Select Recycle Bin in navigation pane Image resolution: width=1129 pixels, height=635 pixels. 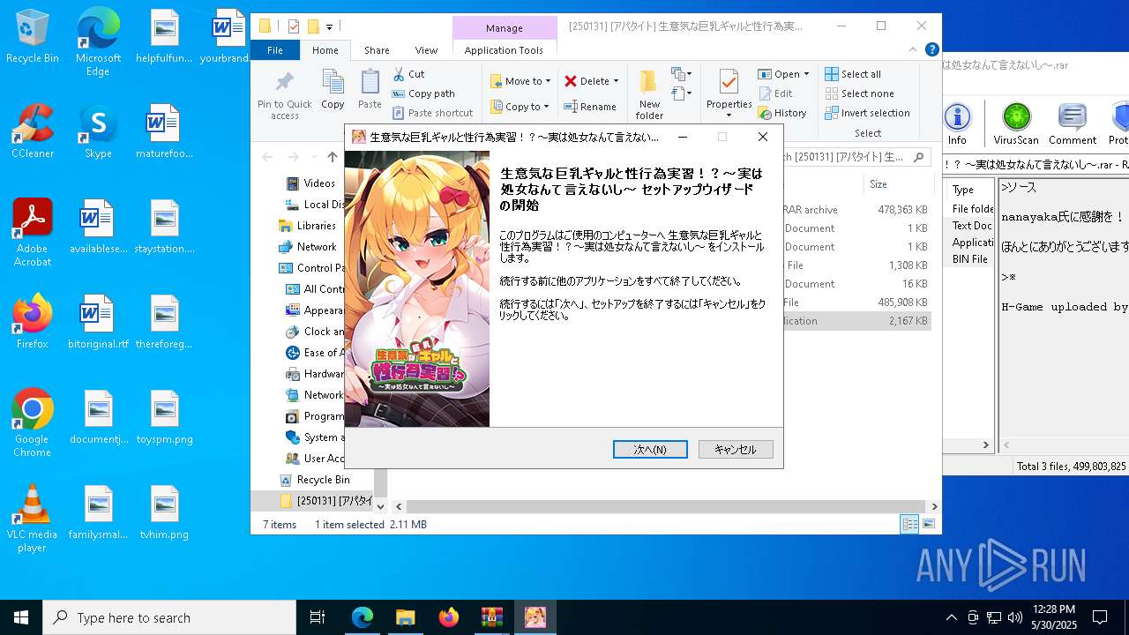point(315,480)
